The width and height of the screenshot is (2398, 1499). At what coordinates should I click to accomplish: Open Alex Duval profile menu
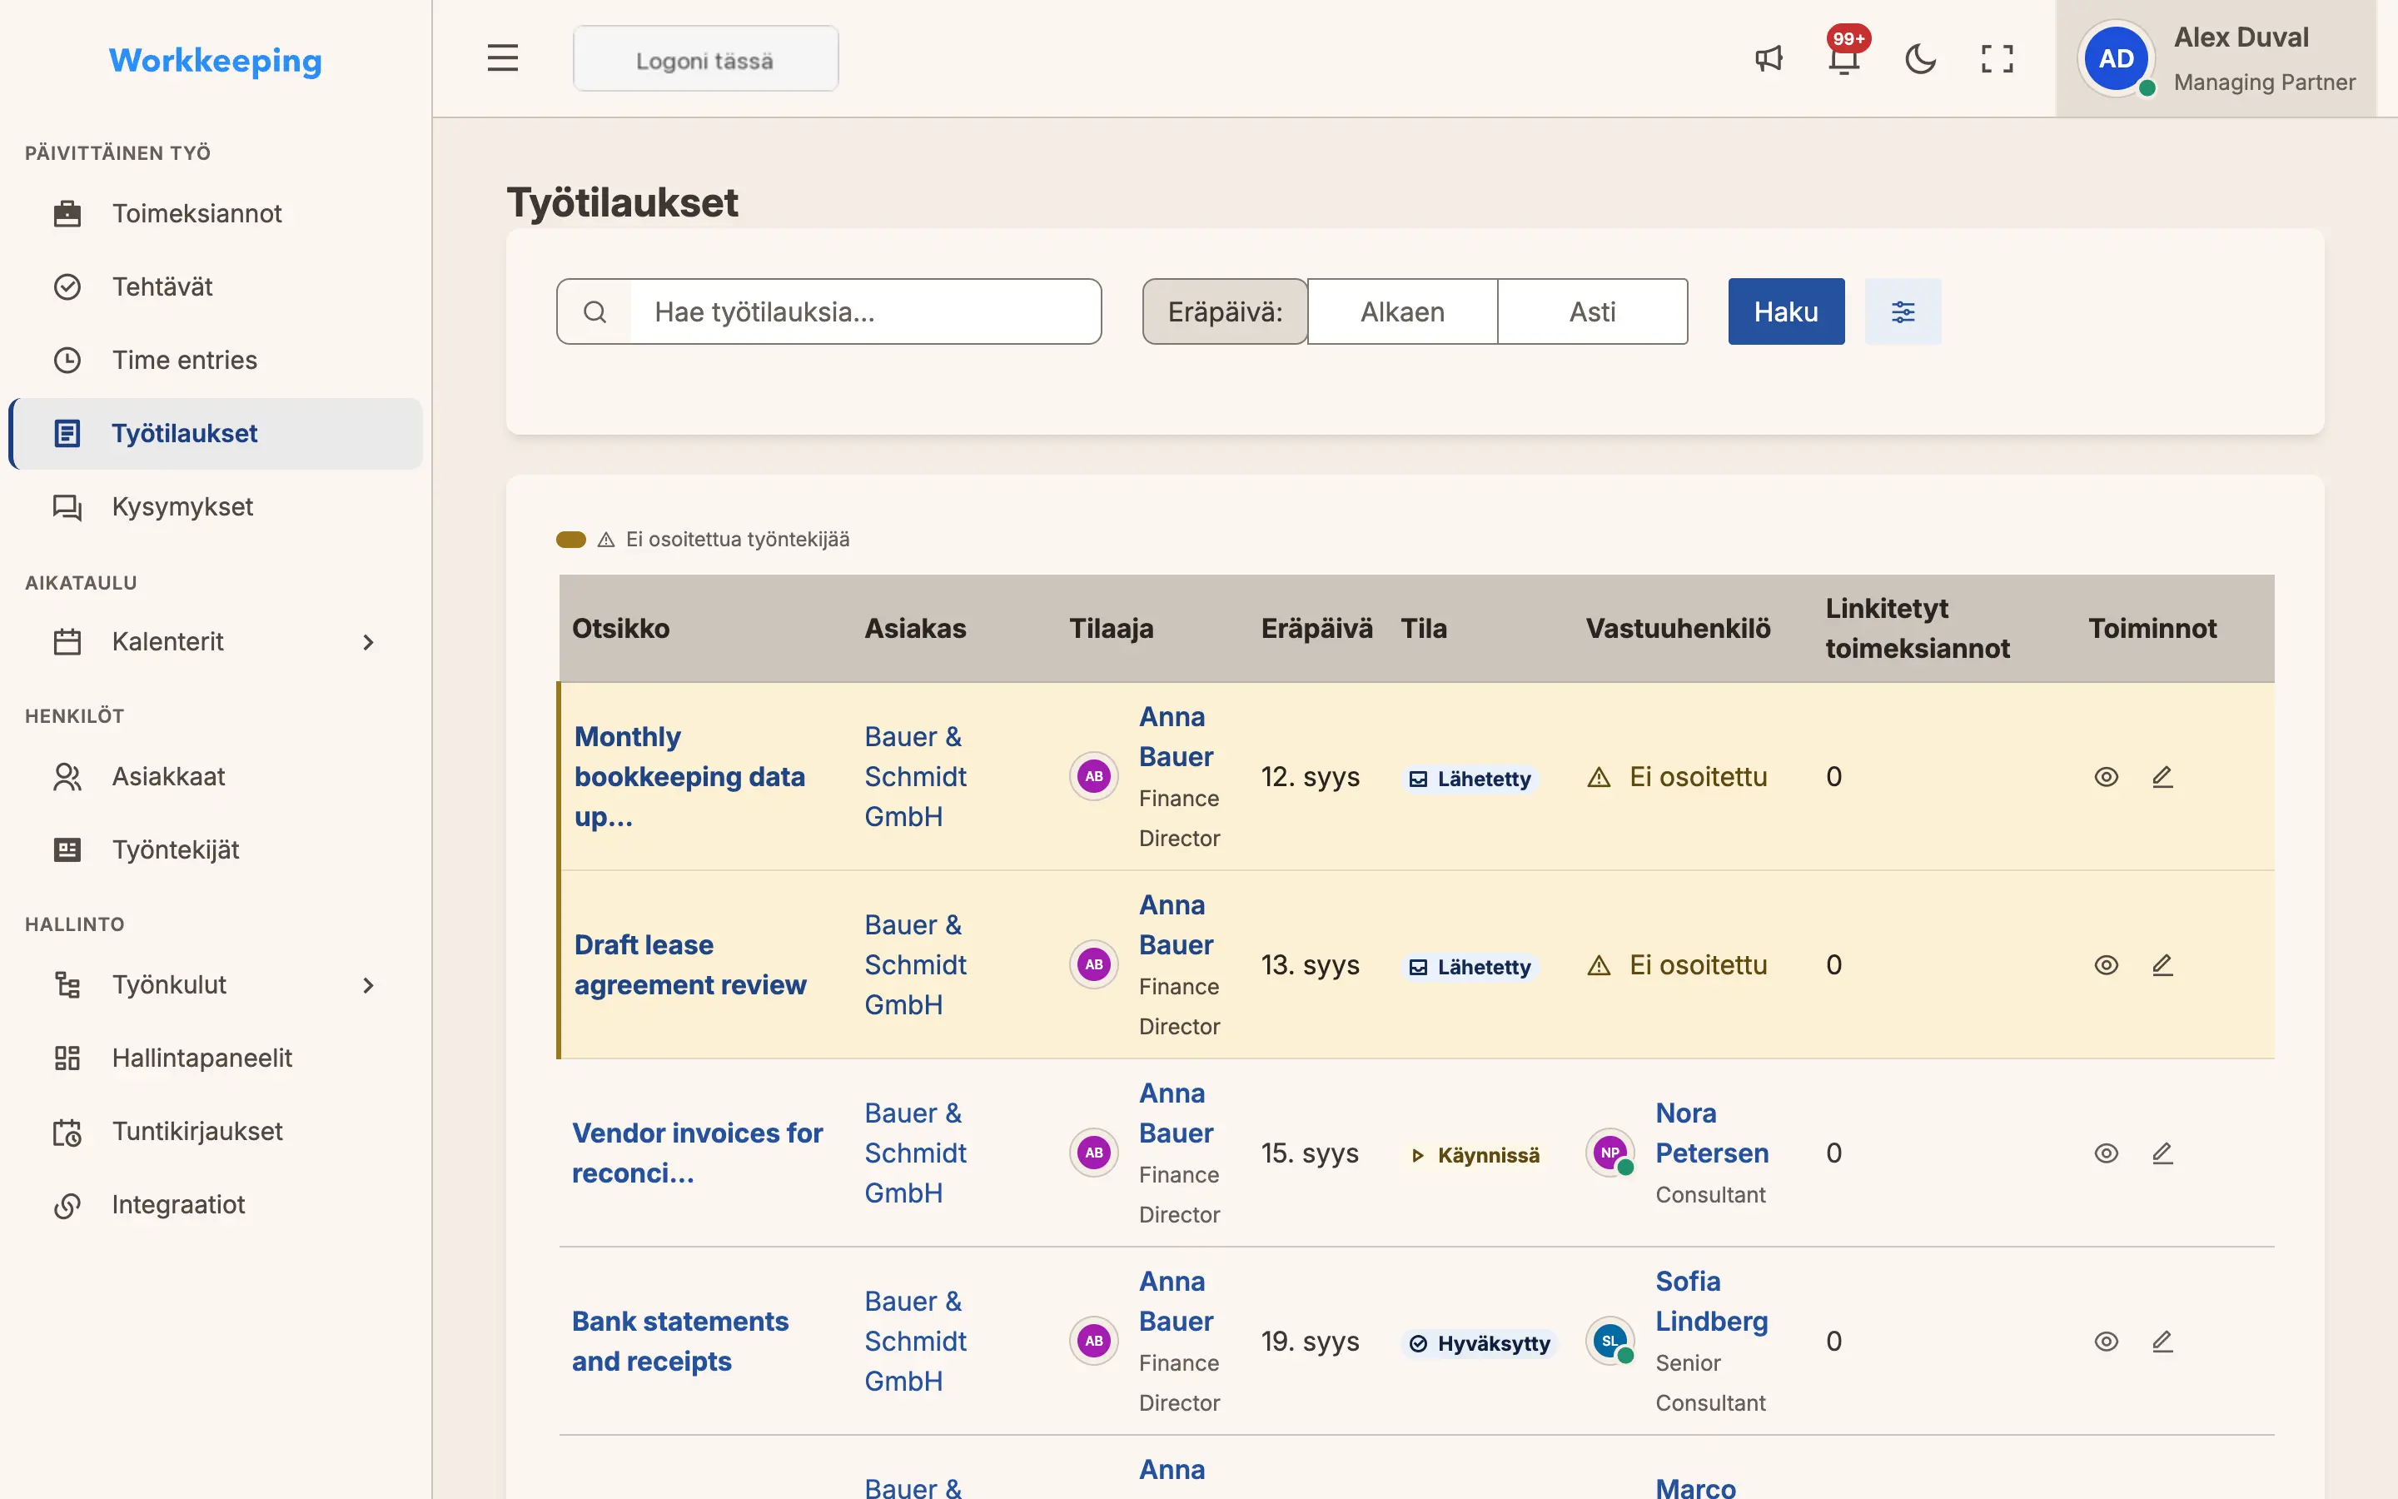pyautogui.click(x=2216, y=58)
